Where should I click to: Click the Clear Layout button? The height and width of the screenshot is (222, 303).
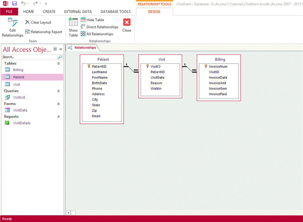coord(38,22)
